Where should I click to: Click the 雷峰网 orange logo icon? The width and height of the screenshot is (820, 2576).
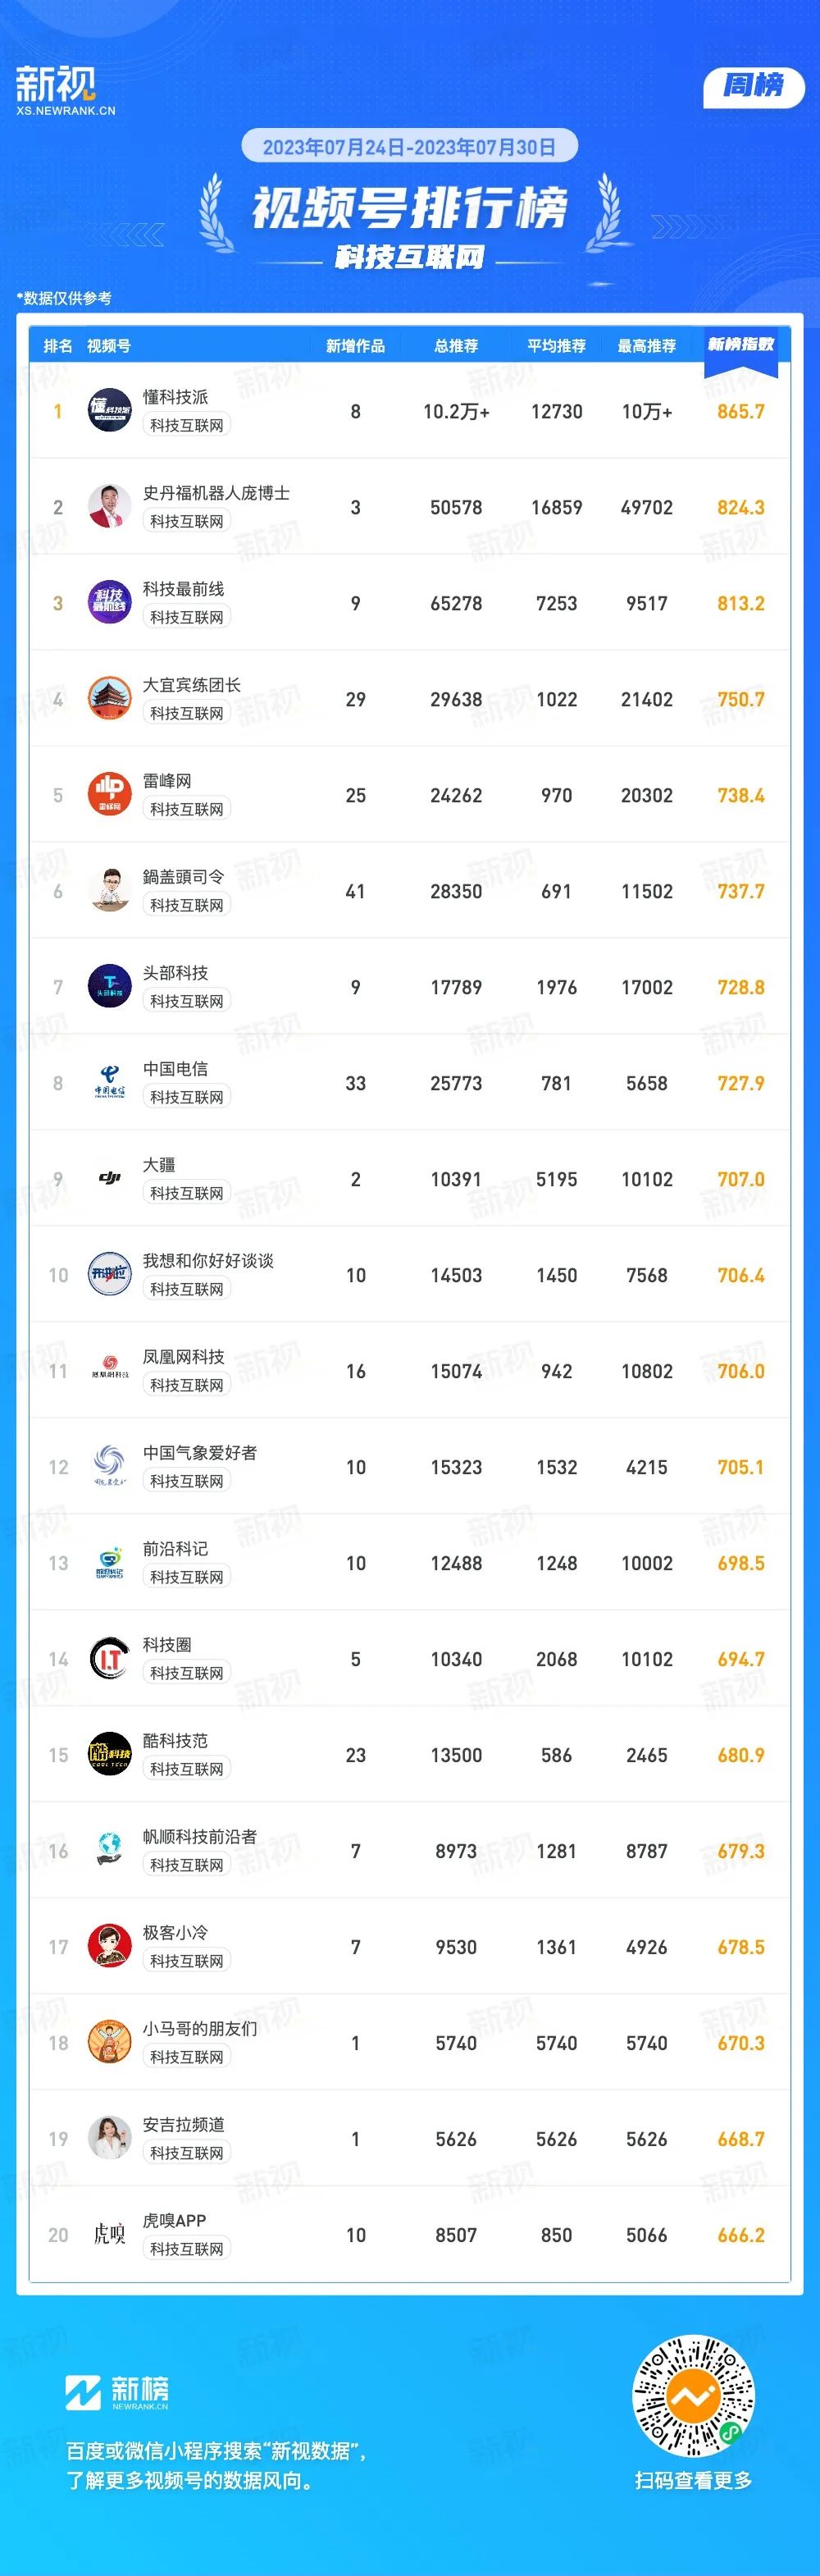point(110,794)
